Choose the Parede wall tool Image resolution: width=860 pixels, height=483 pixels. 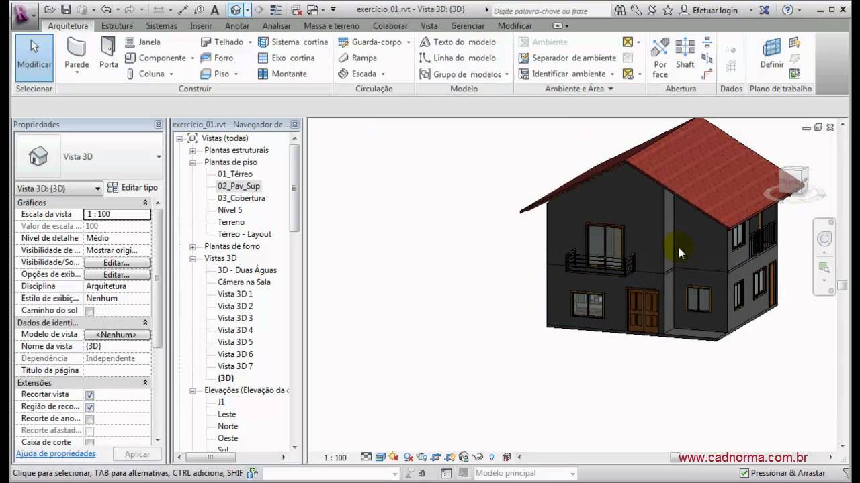pyautogui.click(x=77, y=54)
